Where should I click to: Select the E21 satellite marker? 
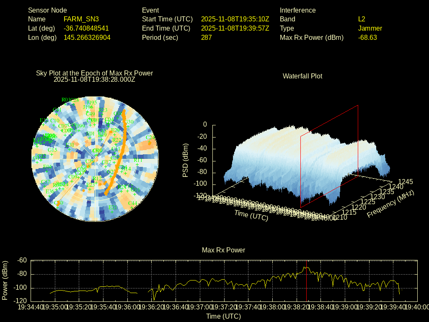112,211
